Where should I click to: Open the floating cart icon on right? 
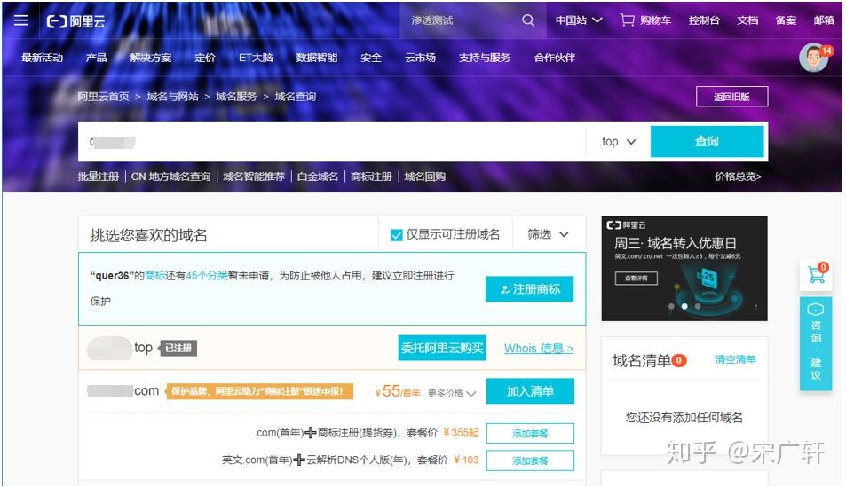pos(816,274)
